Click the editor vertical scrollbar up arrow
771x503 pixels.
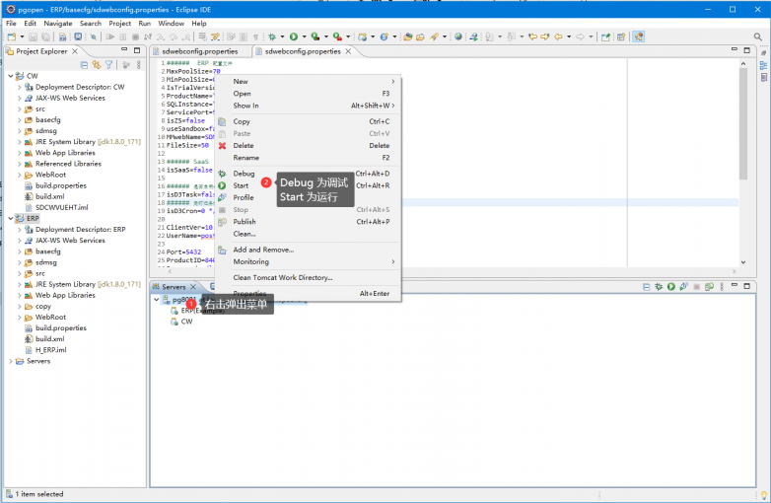pyautogui.click(x=744, y=62)
